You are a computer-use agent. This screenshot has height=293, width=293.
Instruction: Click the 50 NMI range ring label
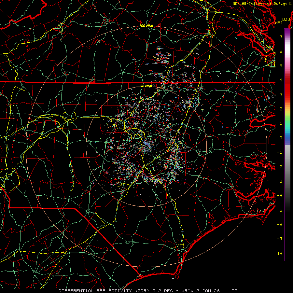point(146,86)
